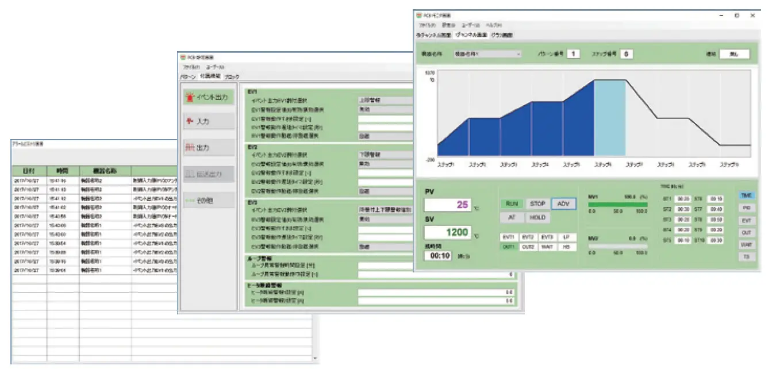Select the PID side button
This screenshot has height=369, width=776.
pyautogui.click(x=747, y=208)
